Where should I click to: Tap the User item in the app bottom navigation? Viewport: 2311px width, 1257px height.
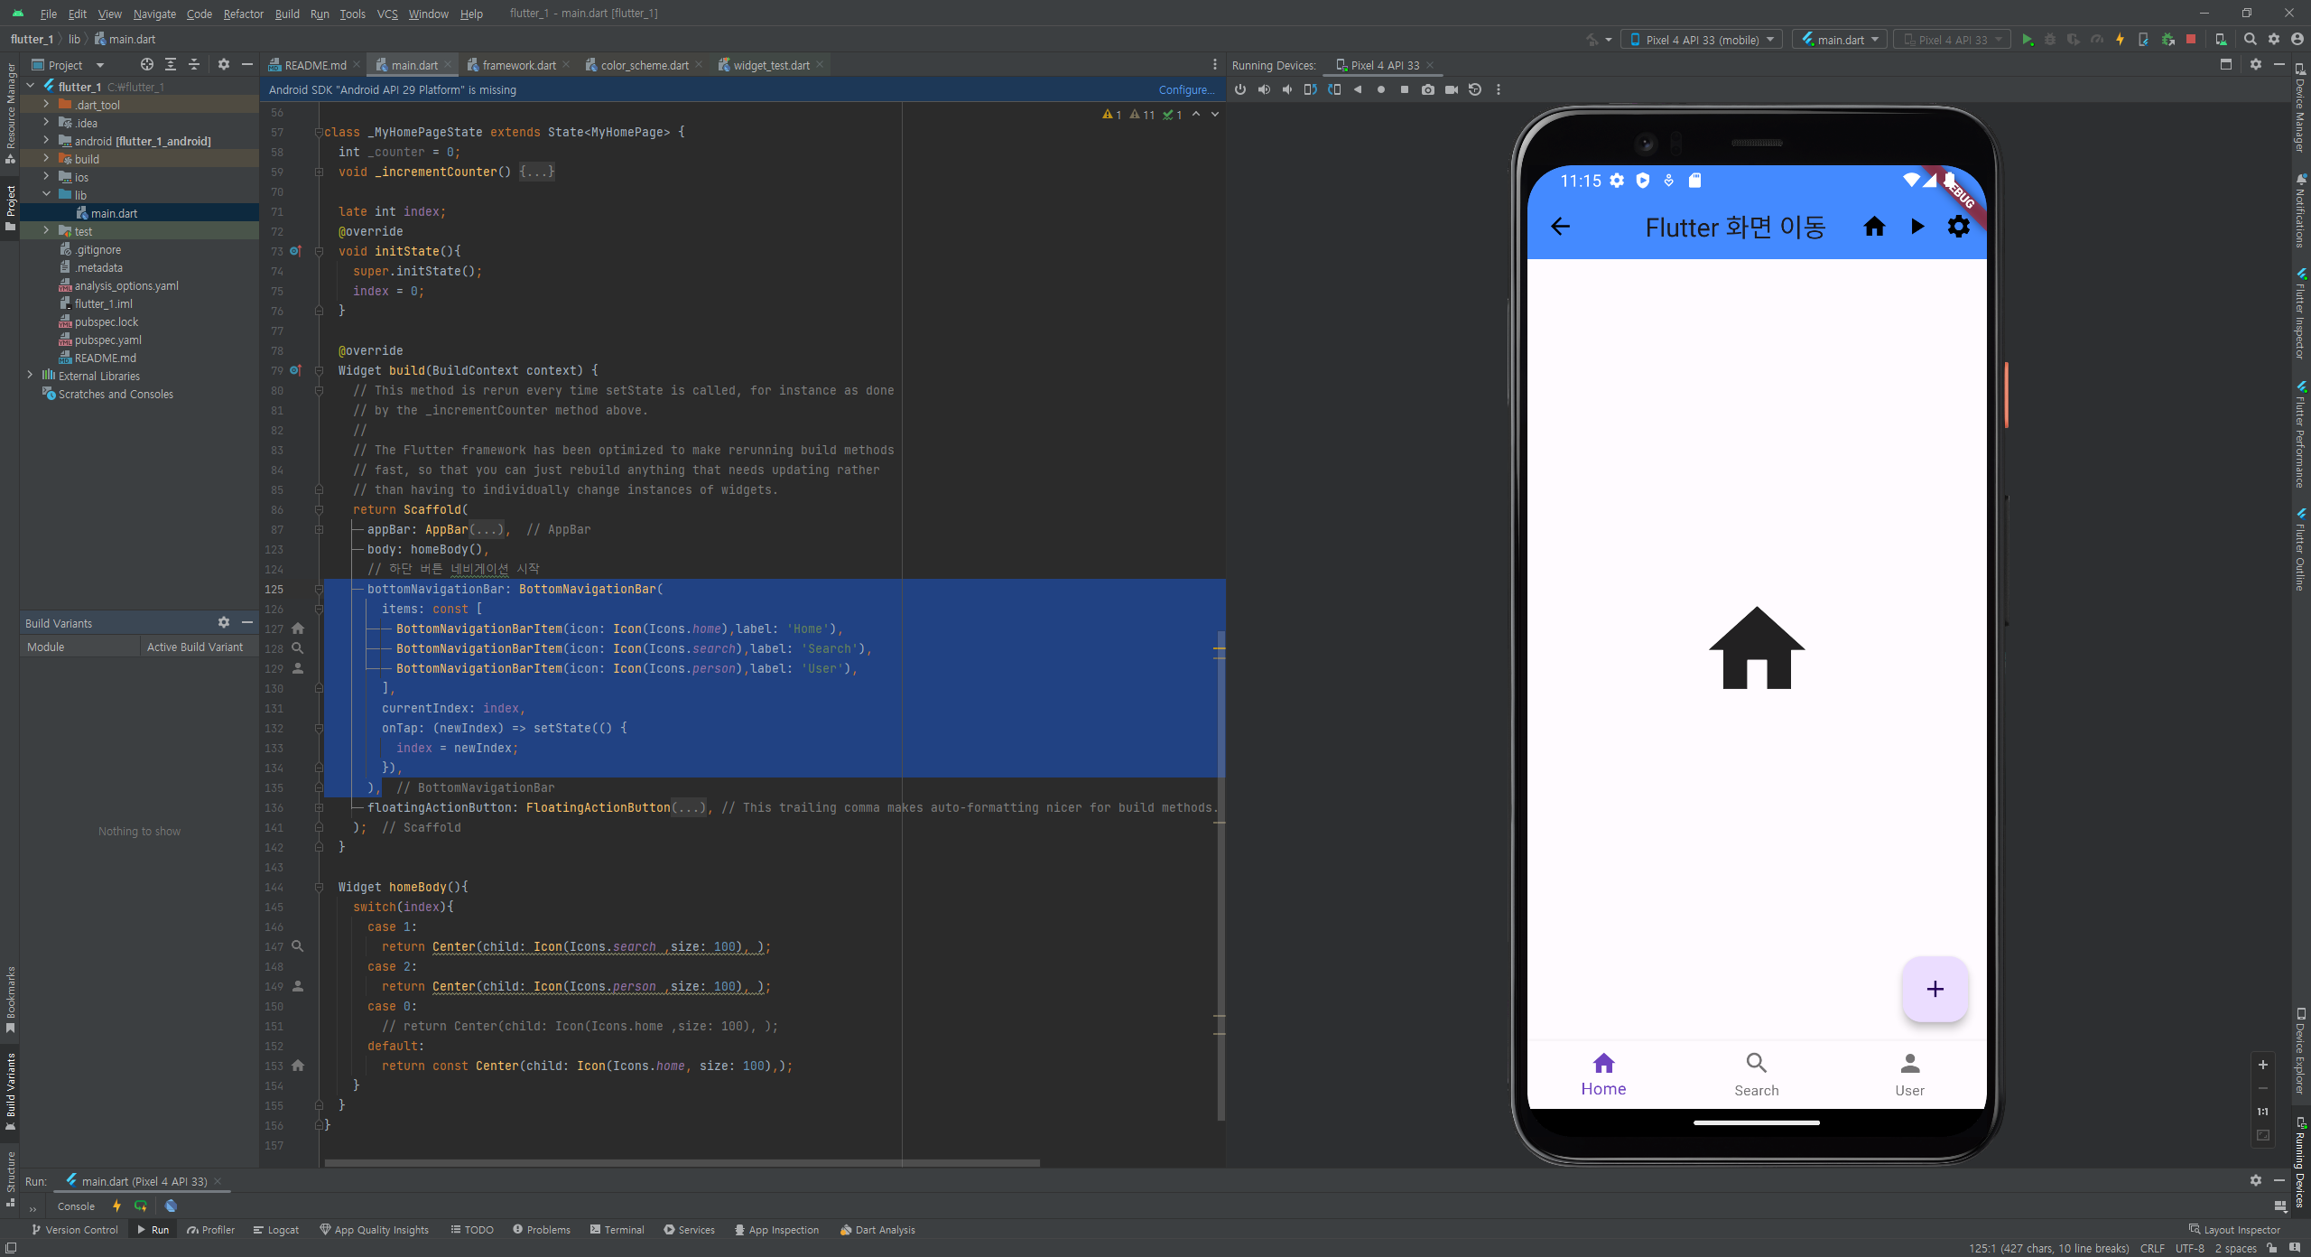[1909, 1075]
